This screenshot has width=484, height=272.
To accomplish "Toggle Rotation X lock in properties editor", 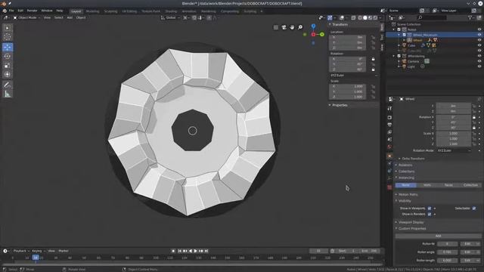I will 474,117.
